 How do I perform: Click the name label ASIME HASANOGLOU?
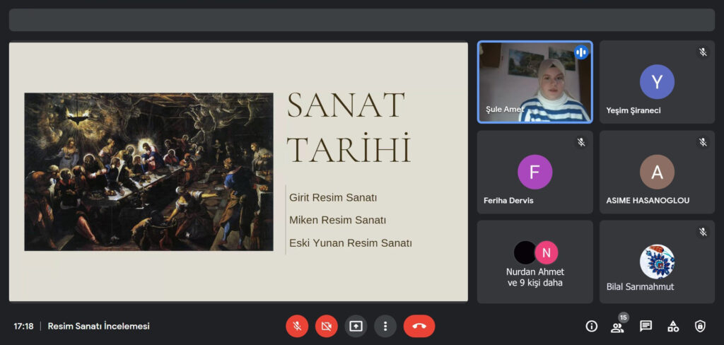click(648, 201)
